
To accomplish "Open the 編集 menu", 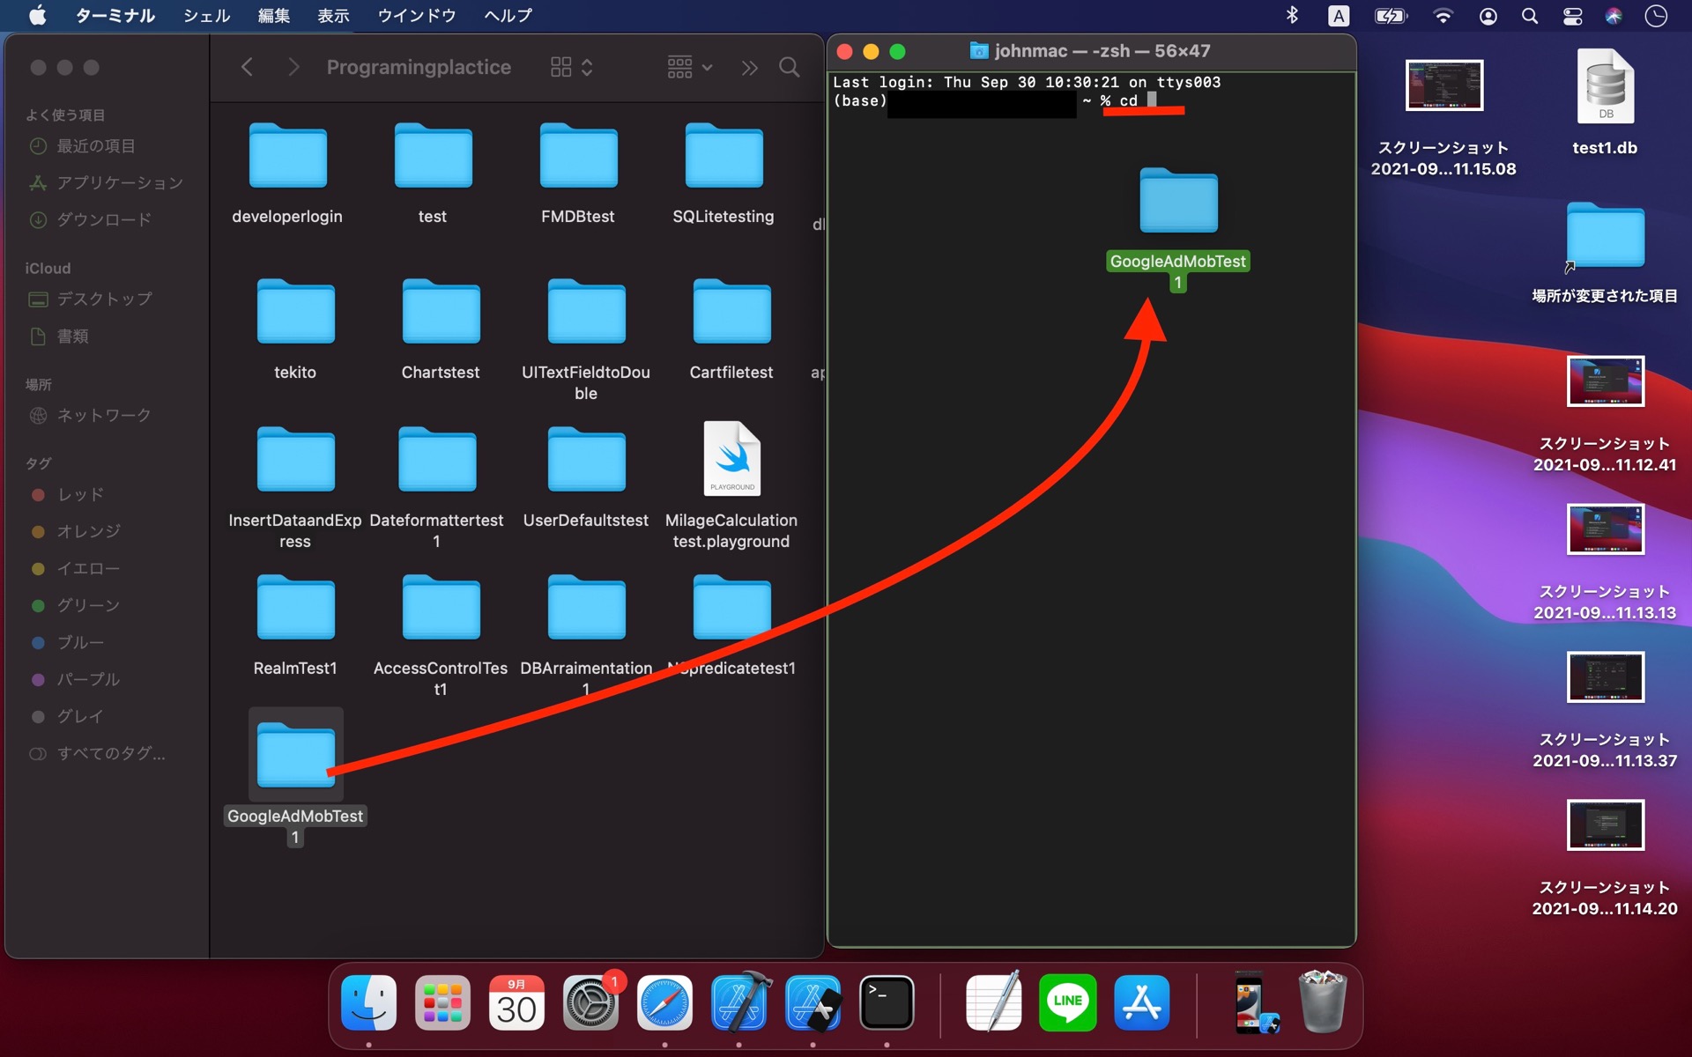I will click(x=274, y=16).
